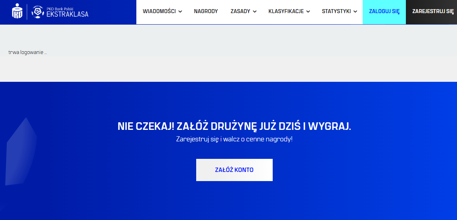Open the Nagrody page
The height and width of the screenshot is (220, 457).
click(206, 12)
